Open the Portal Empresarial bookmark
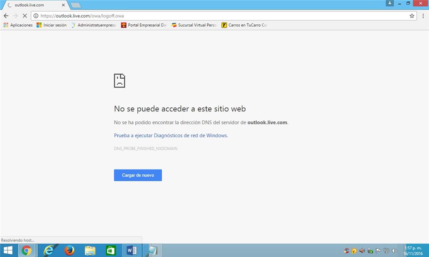This screenshot has width=429, height=257. 144,25
